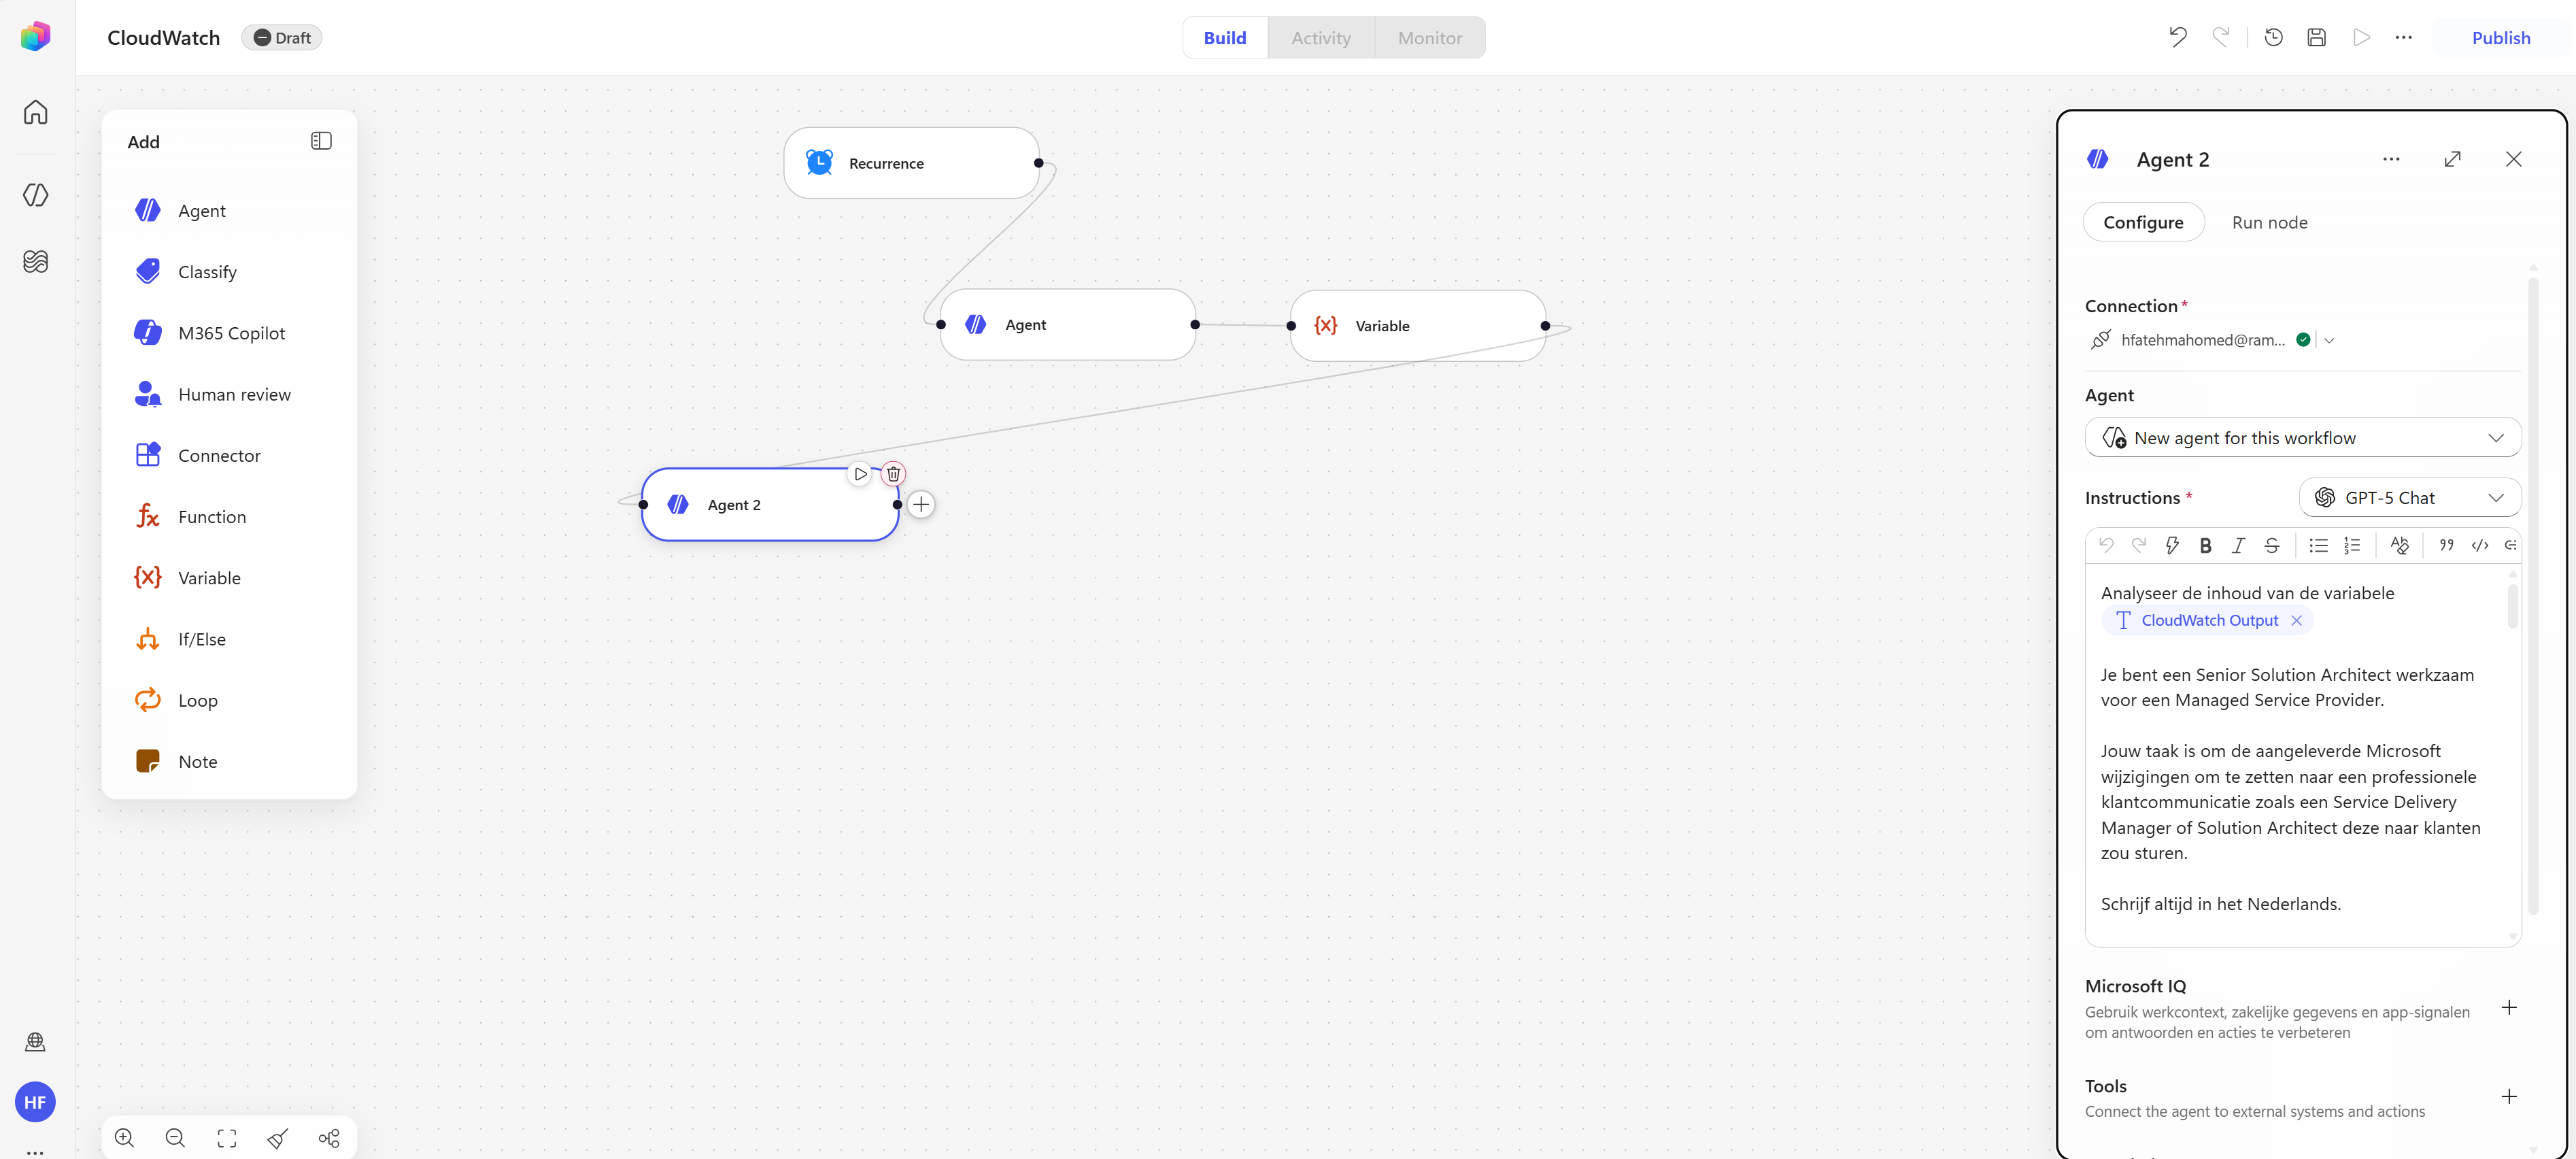Image resolution: width=2576 pixels, height=1159 pixels.
Task: Fit the canvas to view
Action: pos(227,1138)
